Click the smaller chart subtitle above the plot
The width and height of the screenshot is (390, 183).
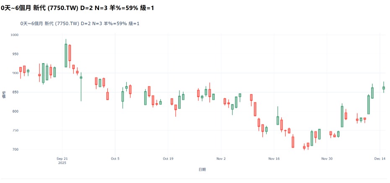tap(80, 23)
